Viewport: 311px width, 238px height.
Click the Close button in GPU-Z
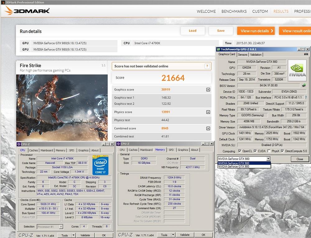(x=300, y=159)
